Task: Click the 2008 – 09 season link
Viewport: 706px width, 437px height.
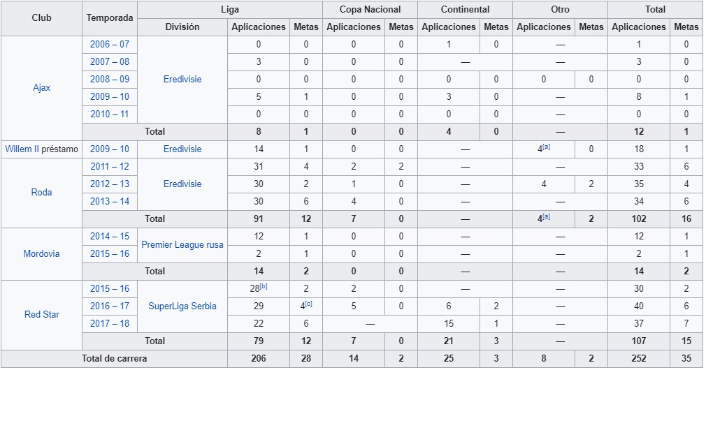Action: tap(110, 80)
